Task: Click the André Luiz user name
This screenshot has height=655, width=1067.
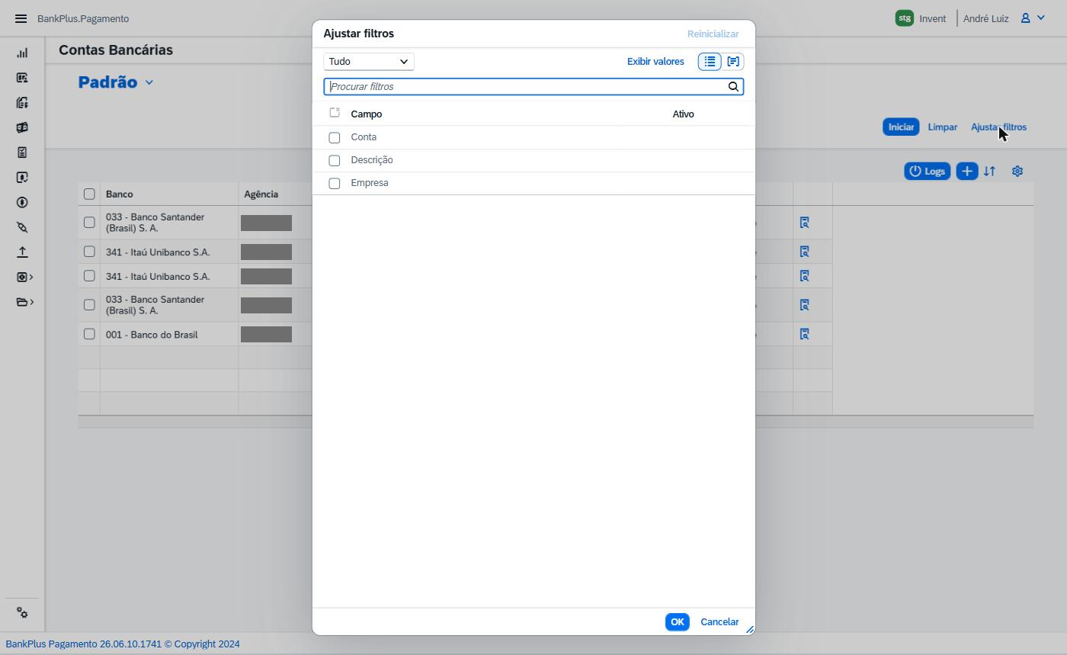Action: [x=986, y=18]
